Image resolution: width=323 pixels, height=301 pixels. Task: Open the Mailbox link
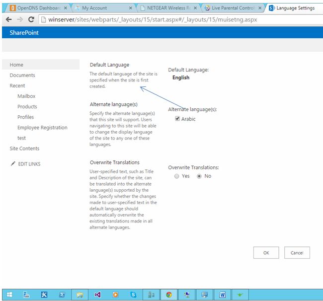pyautogui.click(x=26, y=96)
